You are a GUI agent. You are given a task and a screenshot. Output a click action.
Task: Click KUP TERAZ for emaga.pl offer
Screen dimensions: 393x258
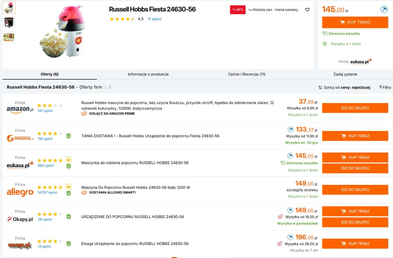(355, 244)
